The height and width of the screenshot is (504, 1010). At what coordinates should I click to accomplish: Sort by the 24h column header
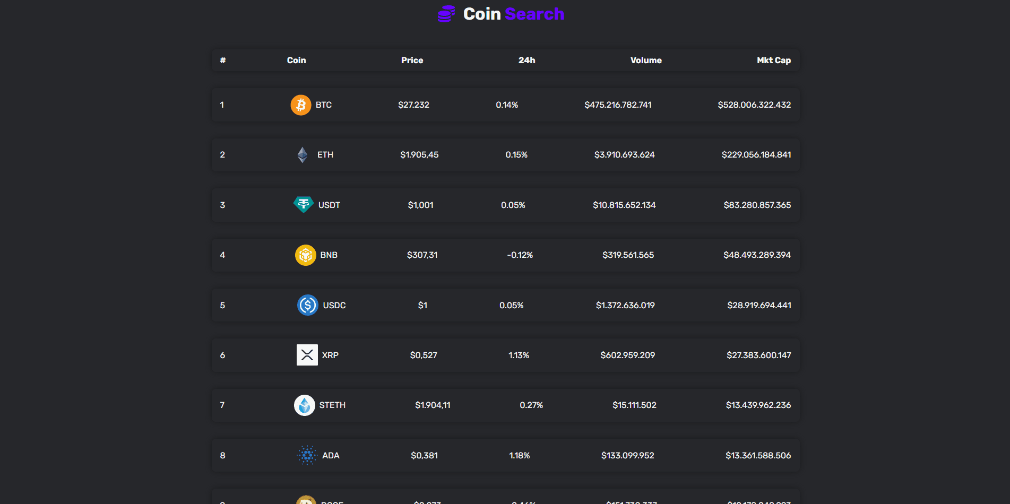pos(527,60)
